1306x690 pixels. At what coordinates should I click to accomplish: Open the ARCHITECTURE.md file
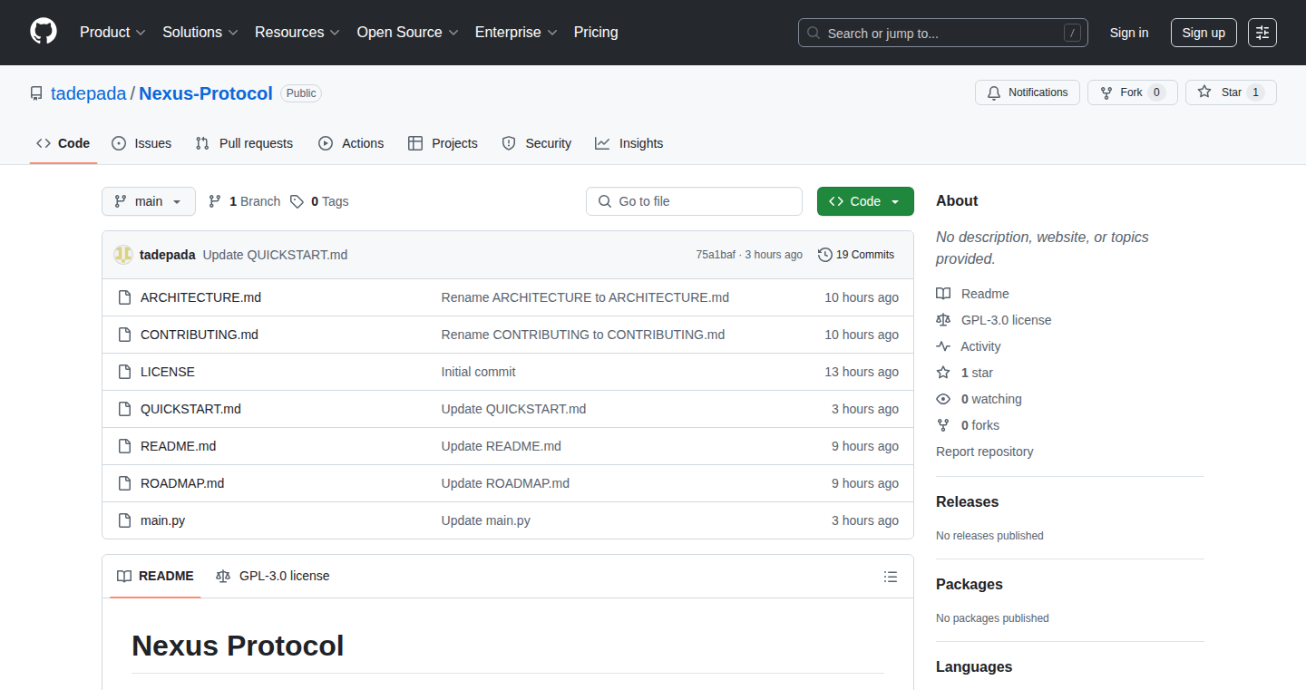click(x=200, y=297)
